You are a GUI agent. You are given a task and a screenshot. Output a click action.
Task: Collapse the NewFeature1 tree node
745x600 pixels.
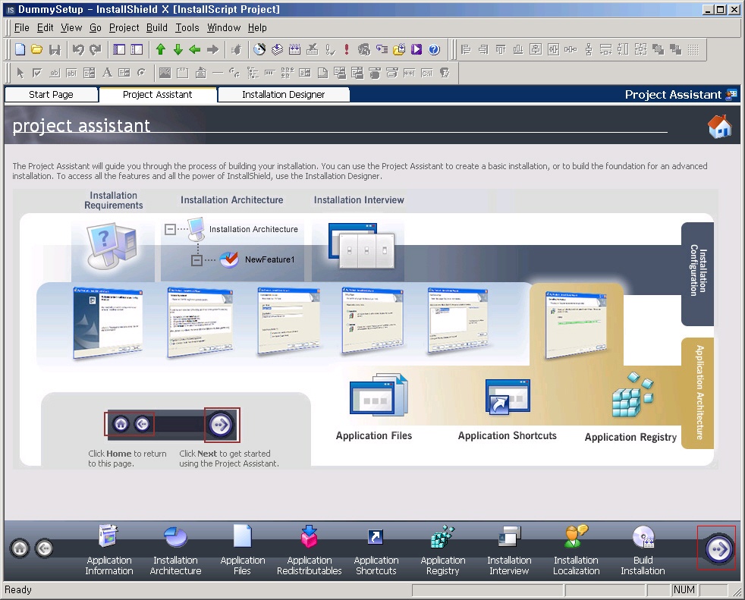pos(196,260)
